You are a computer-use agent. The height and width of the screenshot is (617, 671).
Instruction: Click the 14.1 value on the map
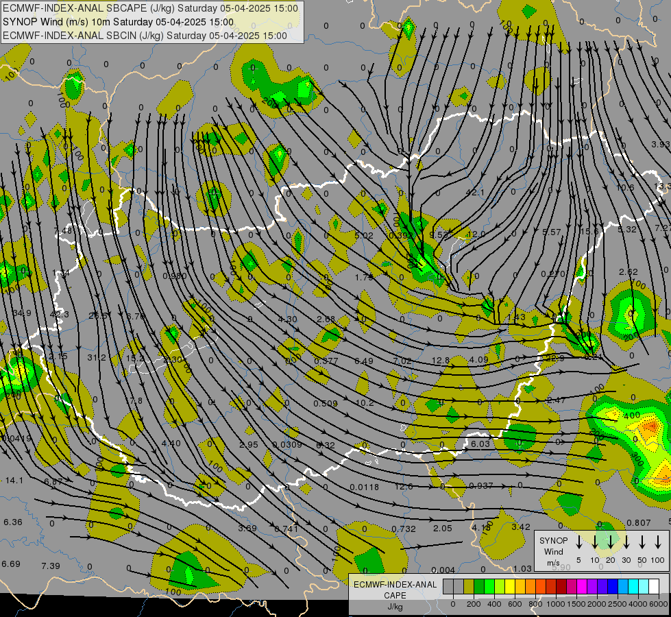tap(14, 481)
